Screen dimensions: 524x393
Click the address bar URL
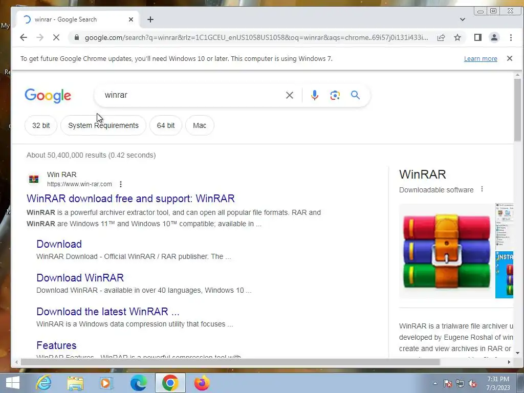click(x=256, y=37)
